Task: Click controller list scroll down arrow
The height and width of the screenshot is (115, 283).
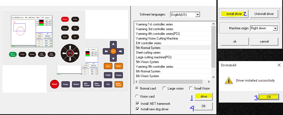Action: point(213,77)
